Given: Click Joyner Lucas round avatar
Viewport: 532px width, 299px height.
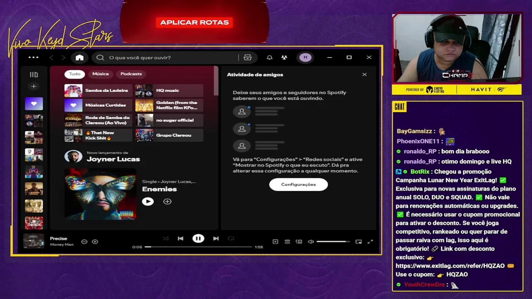Looking at the screenshot, I should click(x=73, y=156).
